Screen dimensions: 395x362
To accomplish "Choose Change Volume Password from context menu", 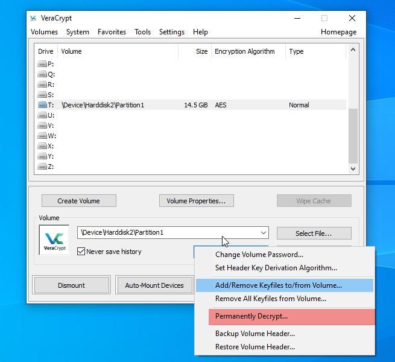I will click(x=285, y=255).
